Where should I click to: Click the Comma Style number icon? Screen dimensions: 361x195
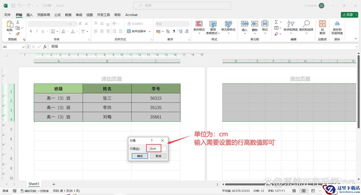[174, 31]
